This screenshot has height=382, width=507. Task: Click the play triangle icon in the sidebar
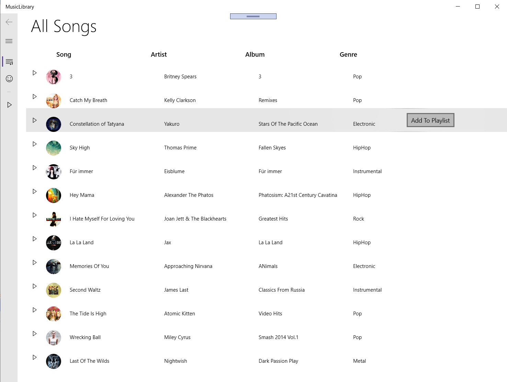(x=9, y=104)
